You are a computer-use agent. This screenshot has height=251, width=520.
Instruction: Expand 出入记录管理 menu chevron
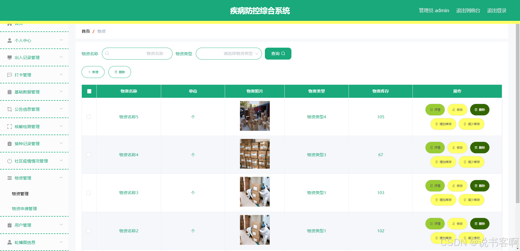(x=61, y=57)
